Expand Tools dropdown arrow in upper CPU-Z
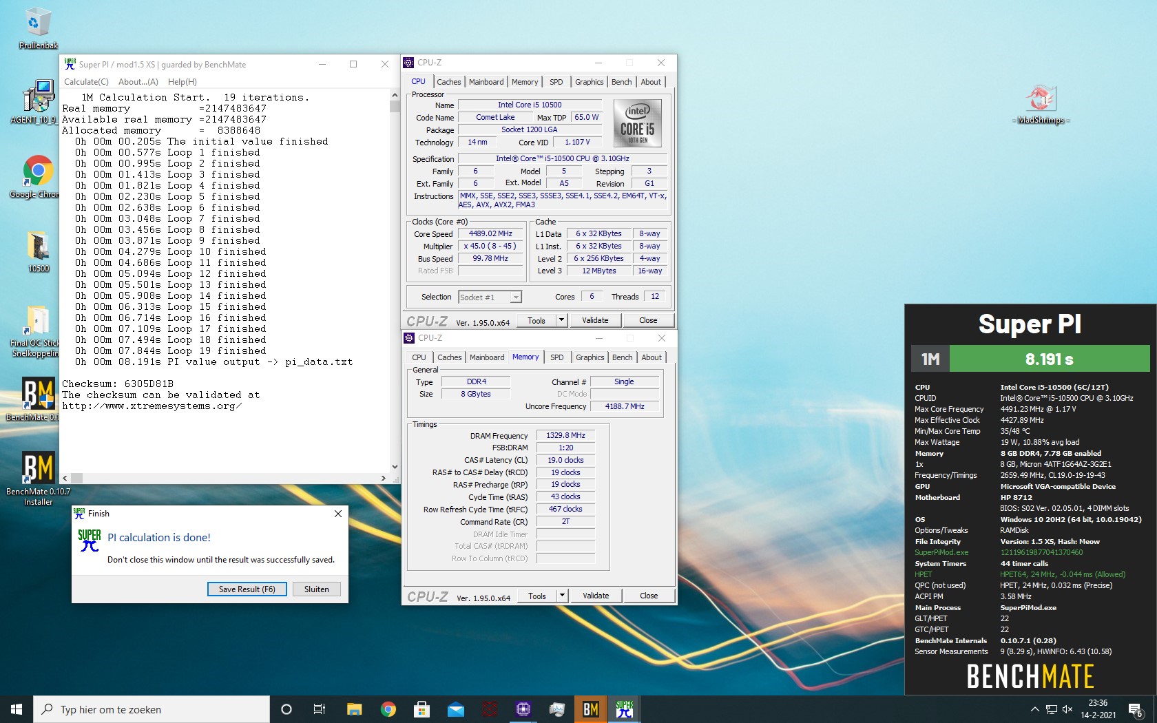1157x723 pixels. tap(561, 320)
